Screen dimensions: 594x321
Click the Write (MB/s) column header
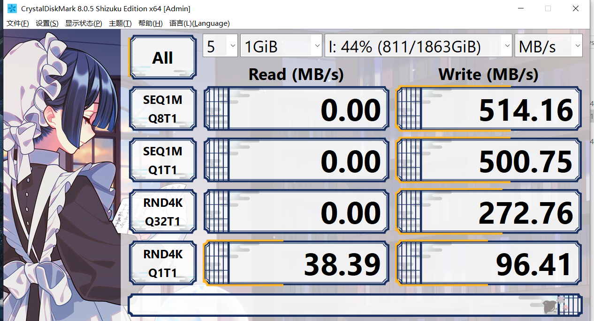[488, 74]
